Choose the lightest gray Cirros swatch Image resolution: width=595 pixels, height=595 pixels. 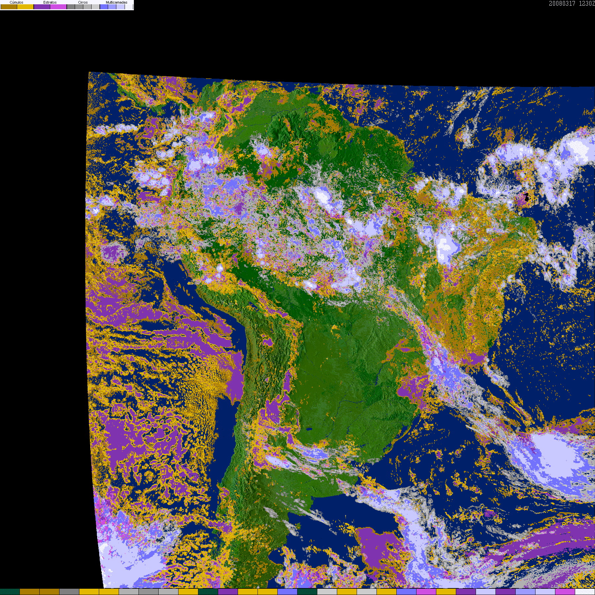click(x=95, y=7)
